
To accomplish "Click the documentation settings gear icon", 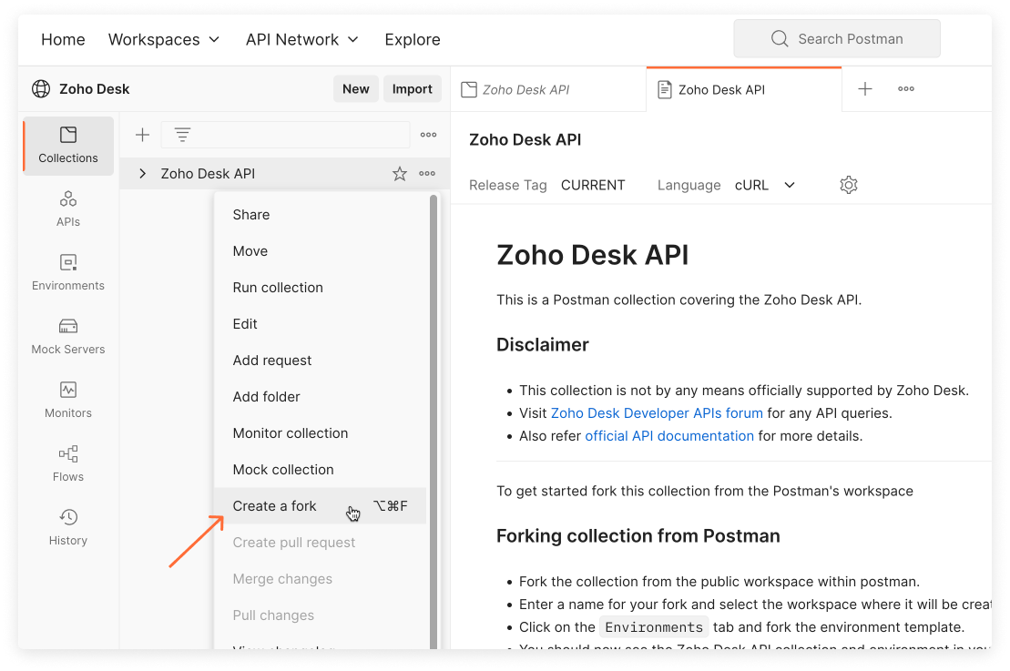I will point(848,185).
